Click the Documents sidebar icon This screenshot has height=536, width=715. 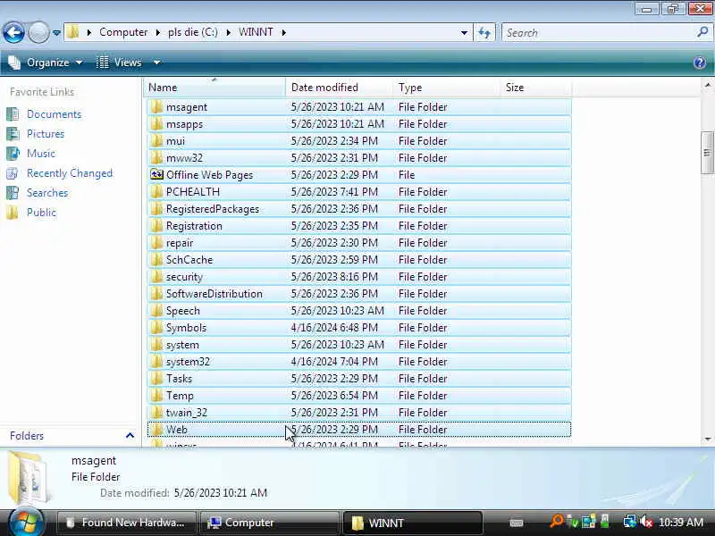[x=13, y=114]
